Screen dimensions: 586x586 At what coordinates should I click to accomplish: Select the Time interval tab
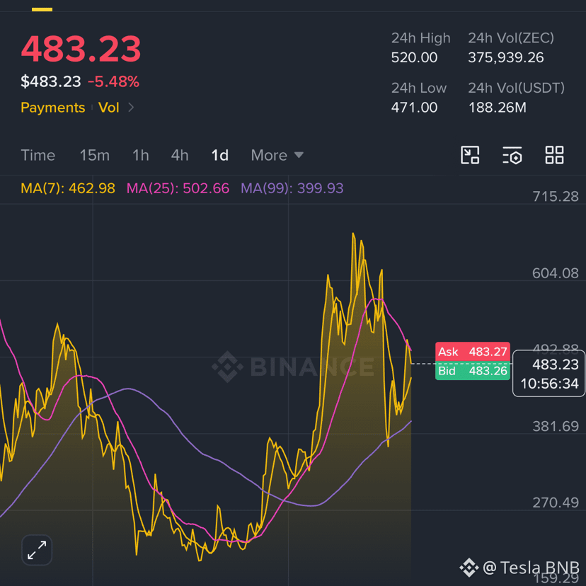(38, 155)
